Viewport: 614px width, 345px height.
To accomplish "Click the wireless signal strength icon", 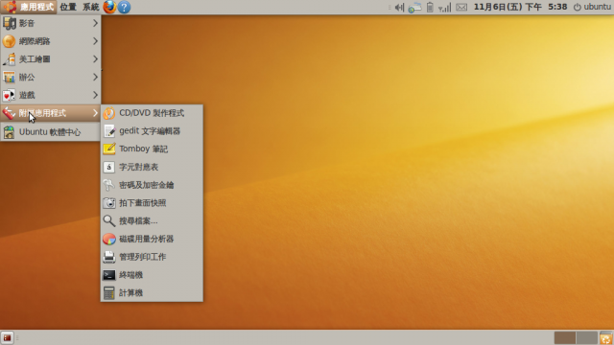I will [444, 8].
